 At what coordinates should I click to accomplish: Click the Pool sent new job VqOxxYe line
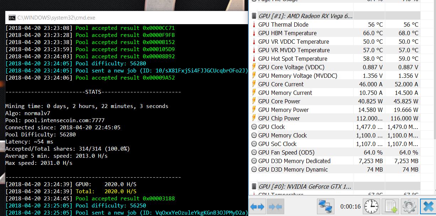[x=127, y=213]
